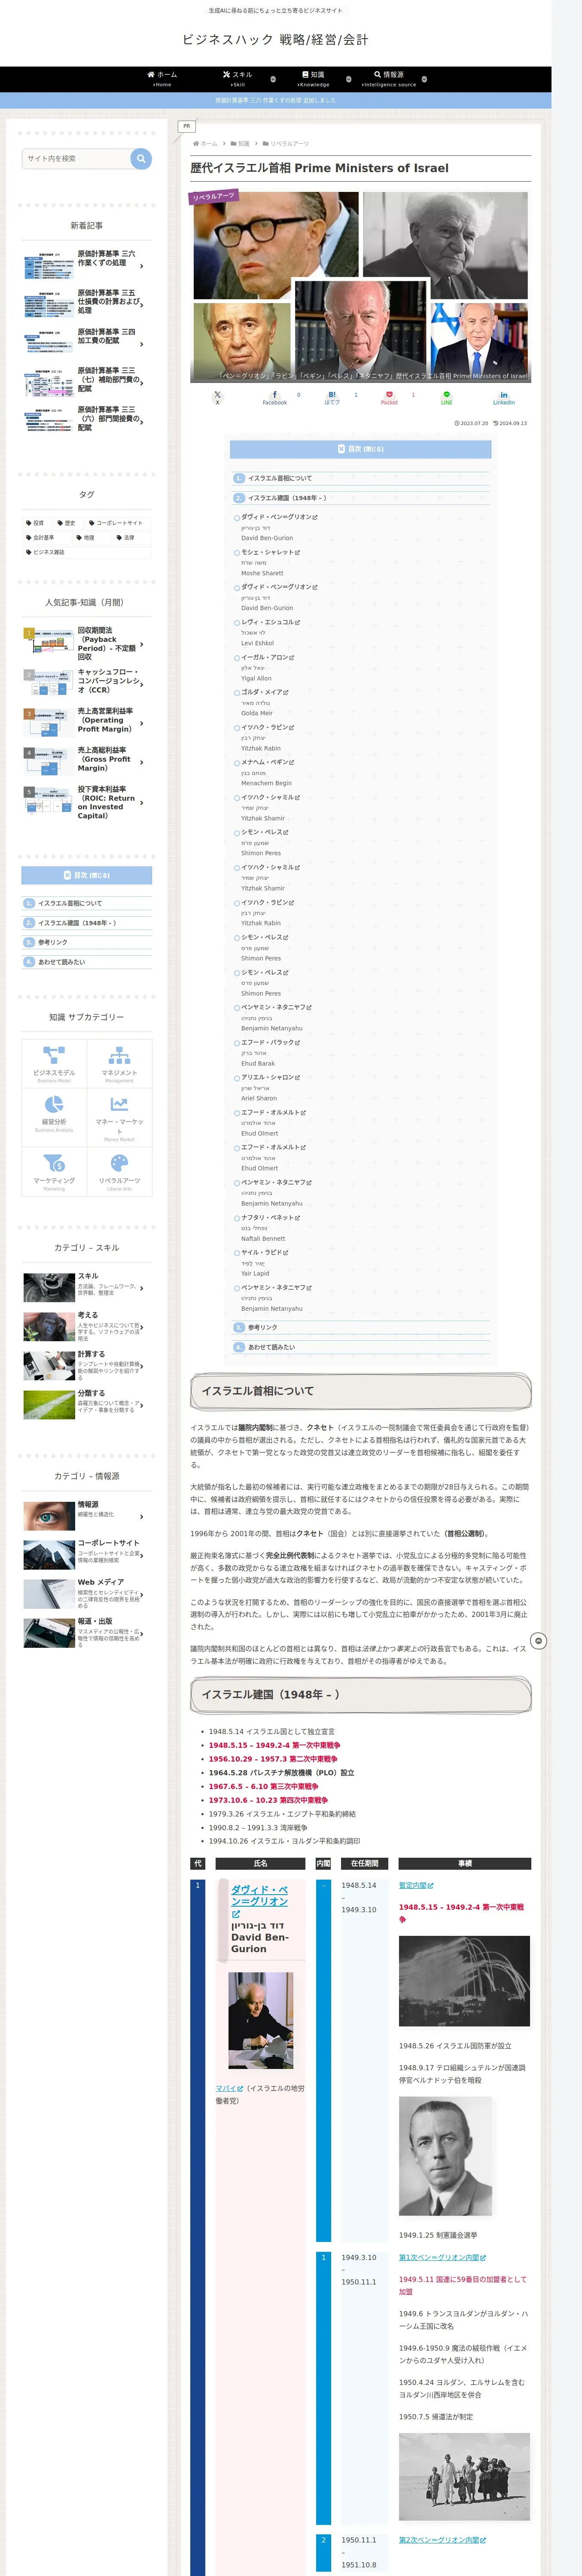Collapse the sidebar 目次 table of contents

[x=87, y=875]
